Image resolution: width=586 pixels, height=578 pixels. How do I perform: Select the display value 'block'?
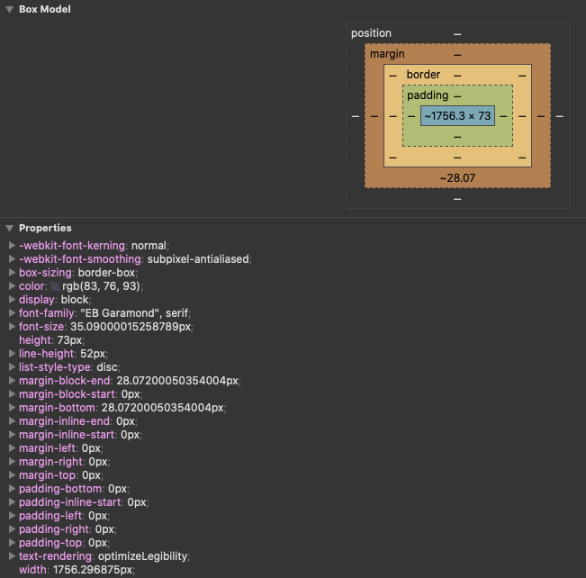coord(75,300)
